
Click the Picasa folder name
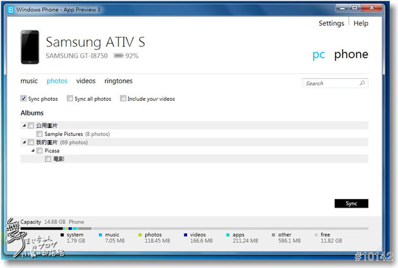pyautogui.click(x=52, y=151)
